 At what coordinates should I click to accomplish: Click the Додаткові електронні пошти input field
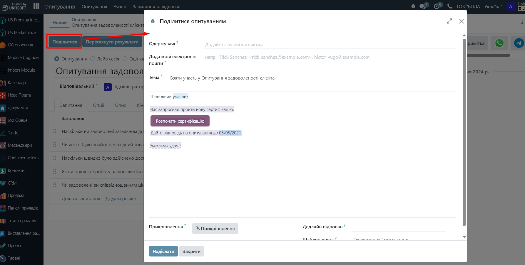pos(330,57)
